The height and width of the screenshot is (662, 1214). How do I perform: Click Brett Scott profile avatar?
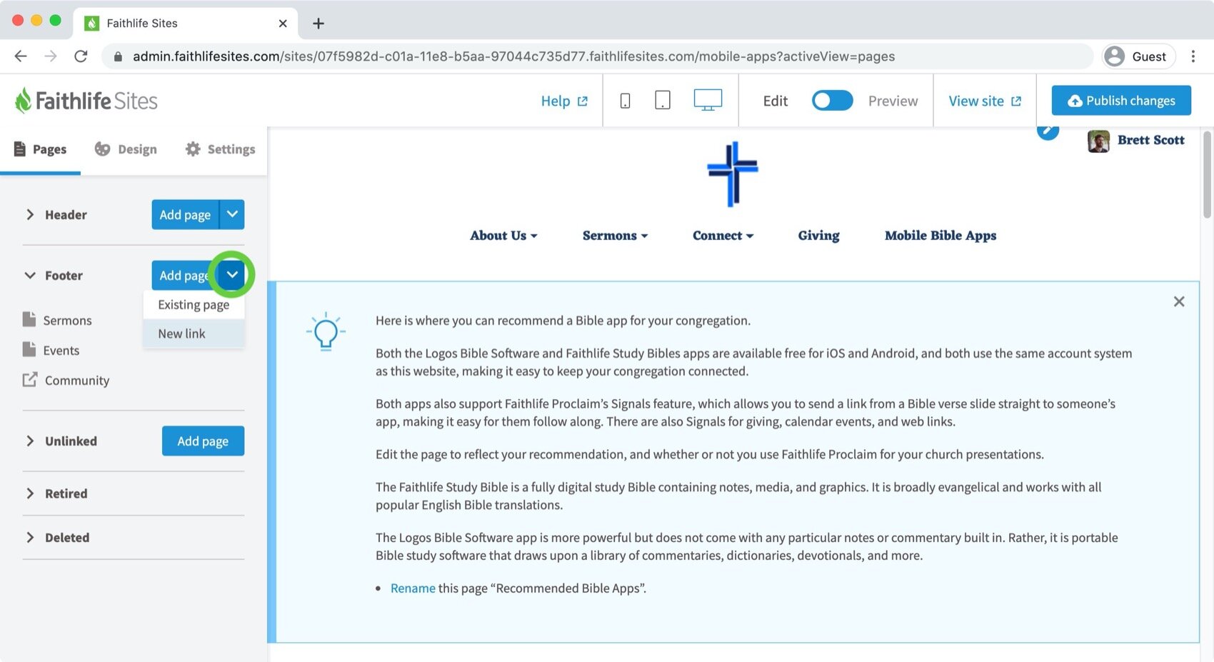coord(1098,141)
